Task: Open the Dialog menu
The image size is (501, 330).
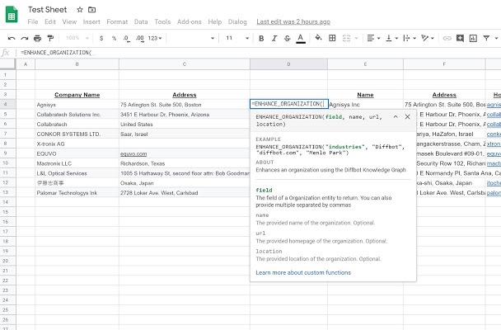Action: [237, 21]
